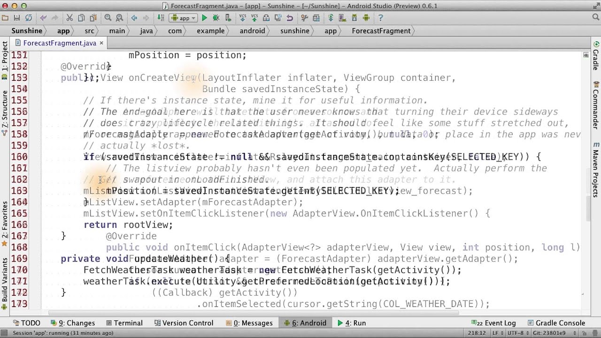Click the android breadcrumb

(x=253, y=31)
